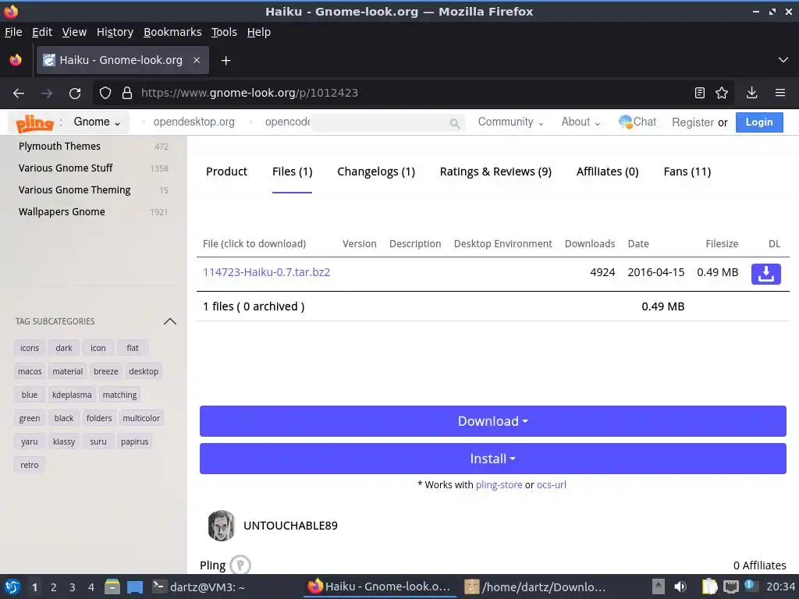Open the system start menu icon in taskbar
This screenshot has height=599, width=799.
(x=12, y=587)
